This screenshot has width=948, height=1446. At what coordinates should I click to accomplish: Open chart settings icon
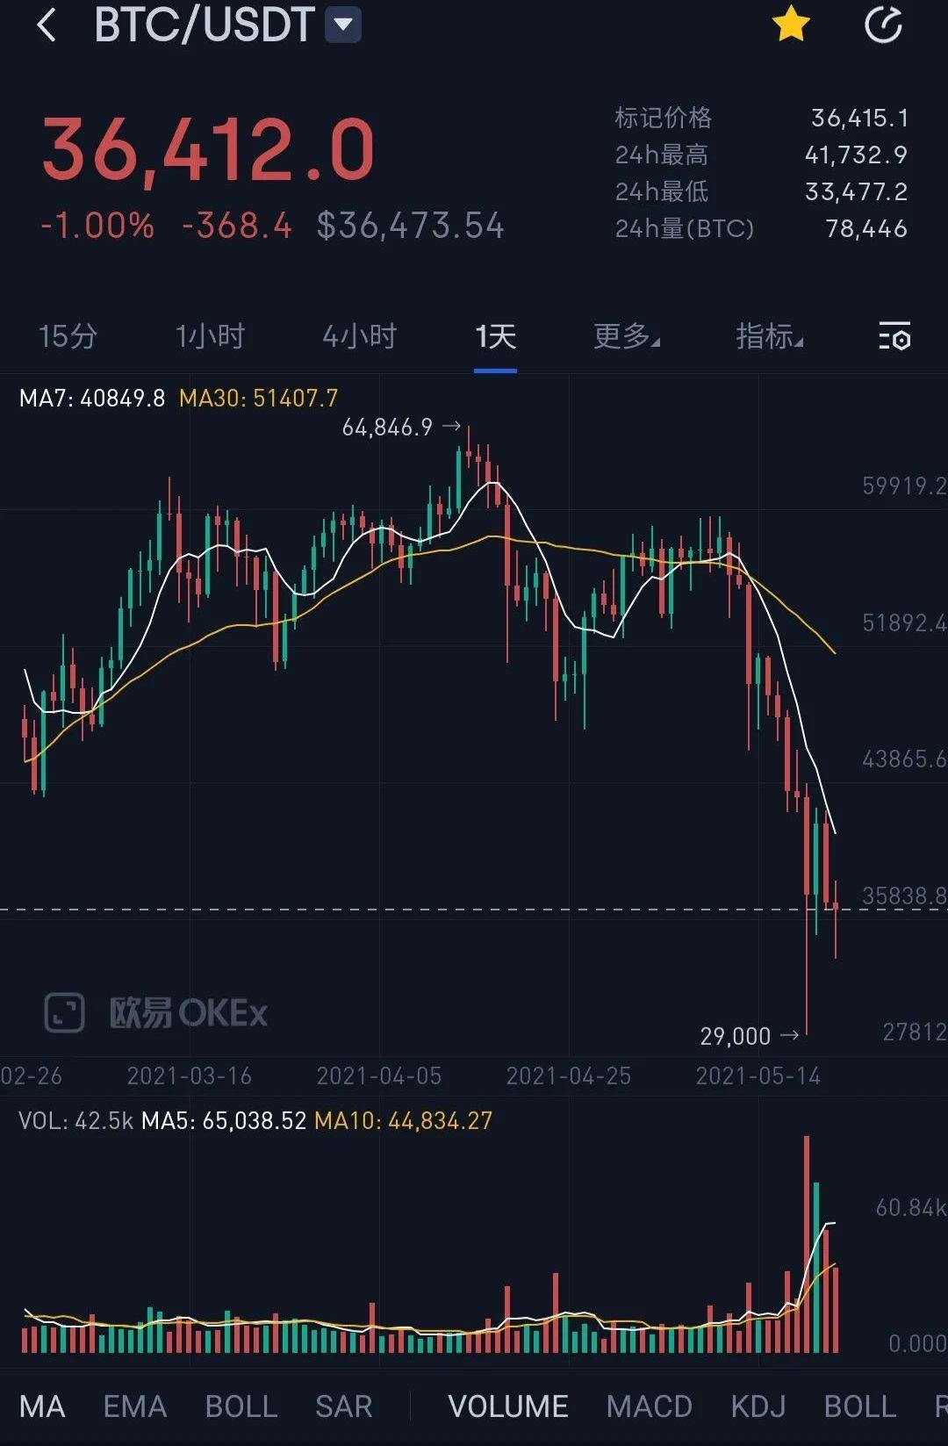point(894,336)
